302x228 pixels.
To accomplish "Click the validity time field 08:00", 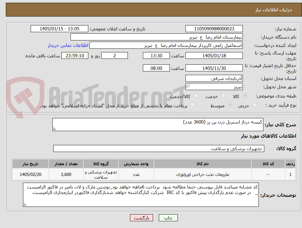I will (x=156, y=68).
